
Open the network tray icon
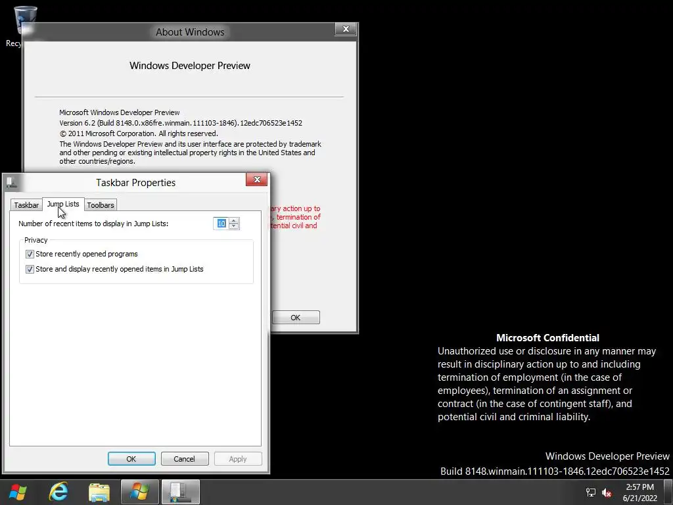591,493
